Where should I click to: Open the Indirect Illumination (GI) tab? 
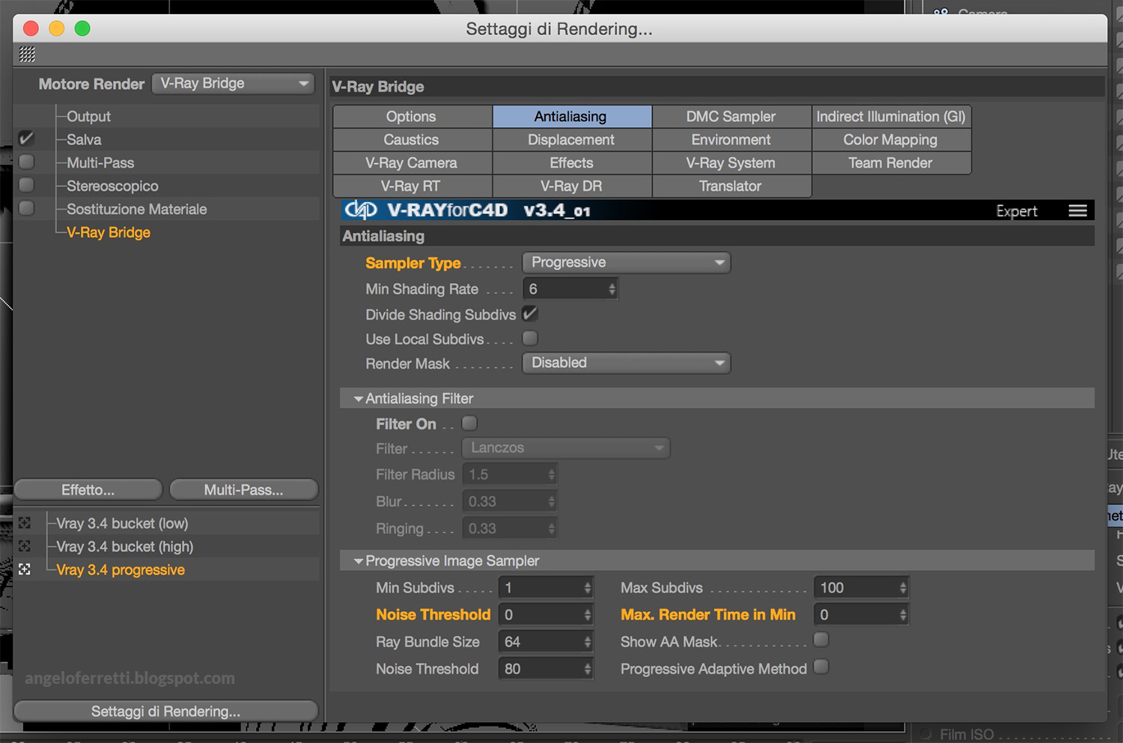point(891,116)
